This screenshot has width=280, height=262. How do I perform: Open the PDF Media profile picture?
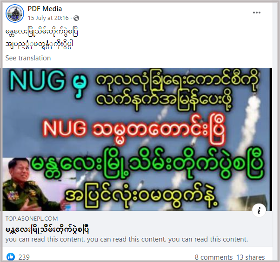click(15, 13)
